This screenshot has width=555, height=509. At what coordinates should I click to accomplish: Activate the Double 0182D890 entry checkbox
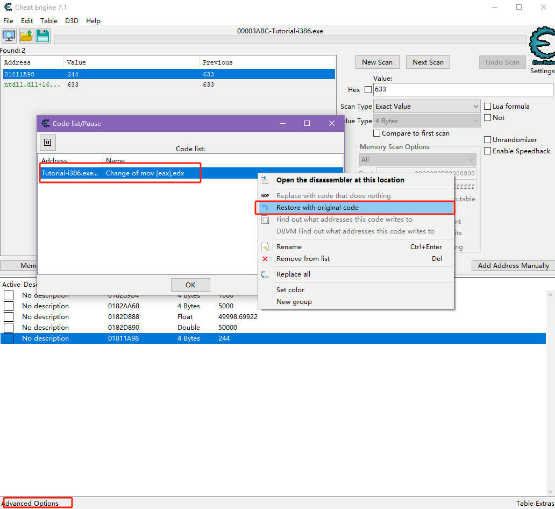9,328
